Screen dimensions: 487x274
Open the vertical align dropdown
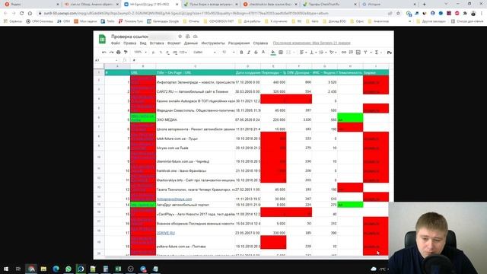[x=313, y=53]
